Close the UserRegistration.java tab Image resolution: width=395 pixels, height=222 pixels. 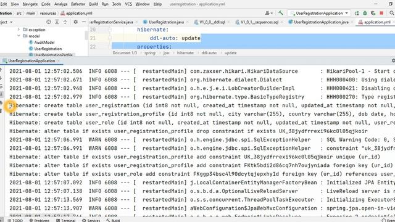coord(188,22)
